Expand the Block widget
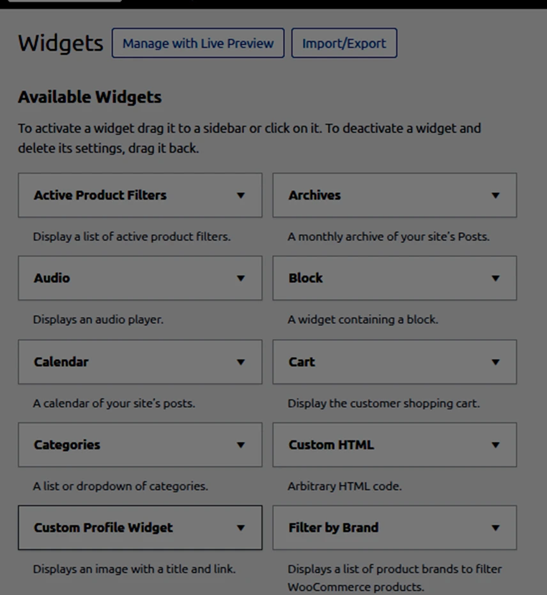 click(x=496, y=278)
